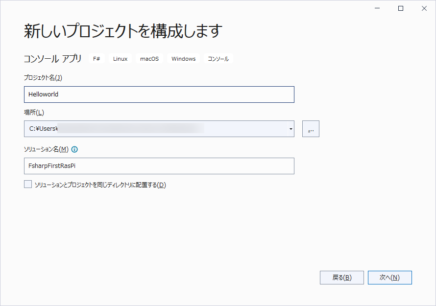
Task: Expand the 場所 location dropdown arrow
Action: [x=291, y=129]
